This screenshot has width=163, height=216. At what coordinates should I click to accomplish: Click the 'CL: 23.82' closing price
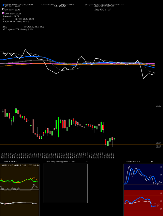60,6
